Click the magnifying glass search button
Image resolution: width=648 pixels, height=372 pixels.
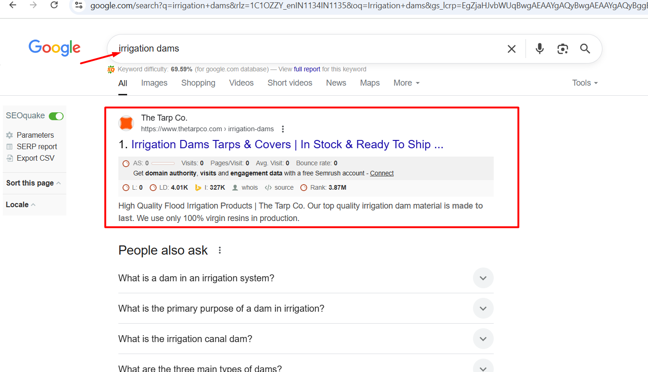point(585,49)
